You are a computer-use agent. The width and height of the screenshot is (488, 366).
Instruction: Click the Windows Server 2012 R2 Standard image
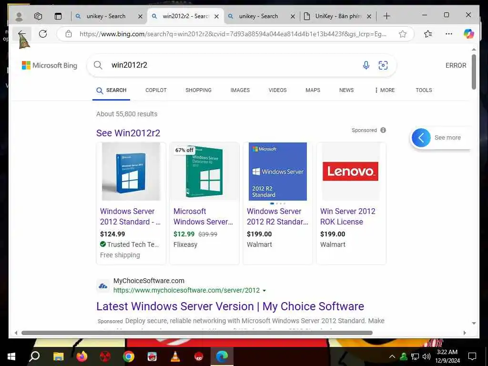click(278, 172)
